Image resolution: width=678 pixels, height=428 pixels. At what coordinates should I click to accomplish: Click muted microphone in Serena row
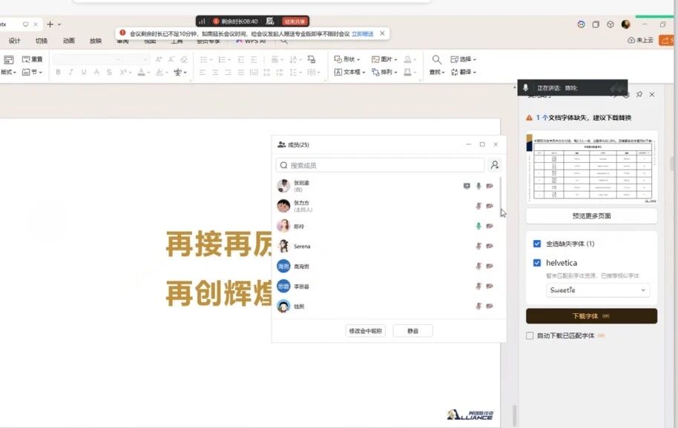478,246
